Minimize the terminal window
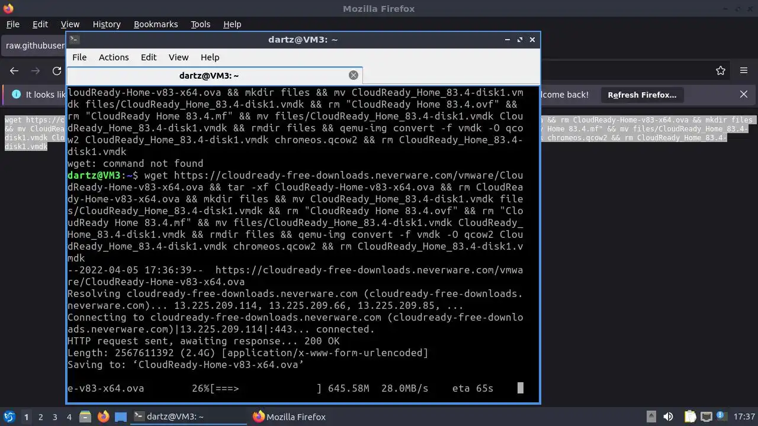The image size is (758, 426). [x=508, y=40]
